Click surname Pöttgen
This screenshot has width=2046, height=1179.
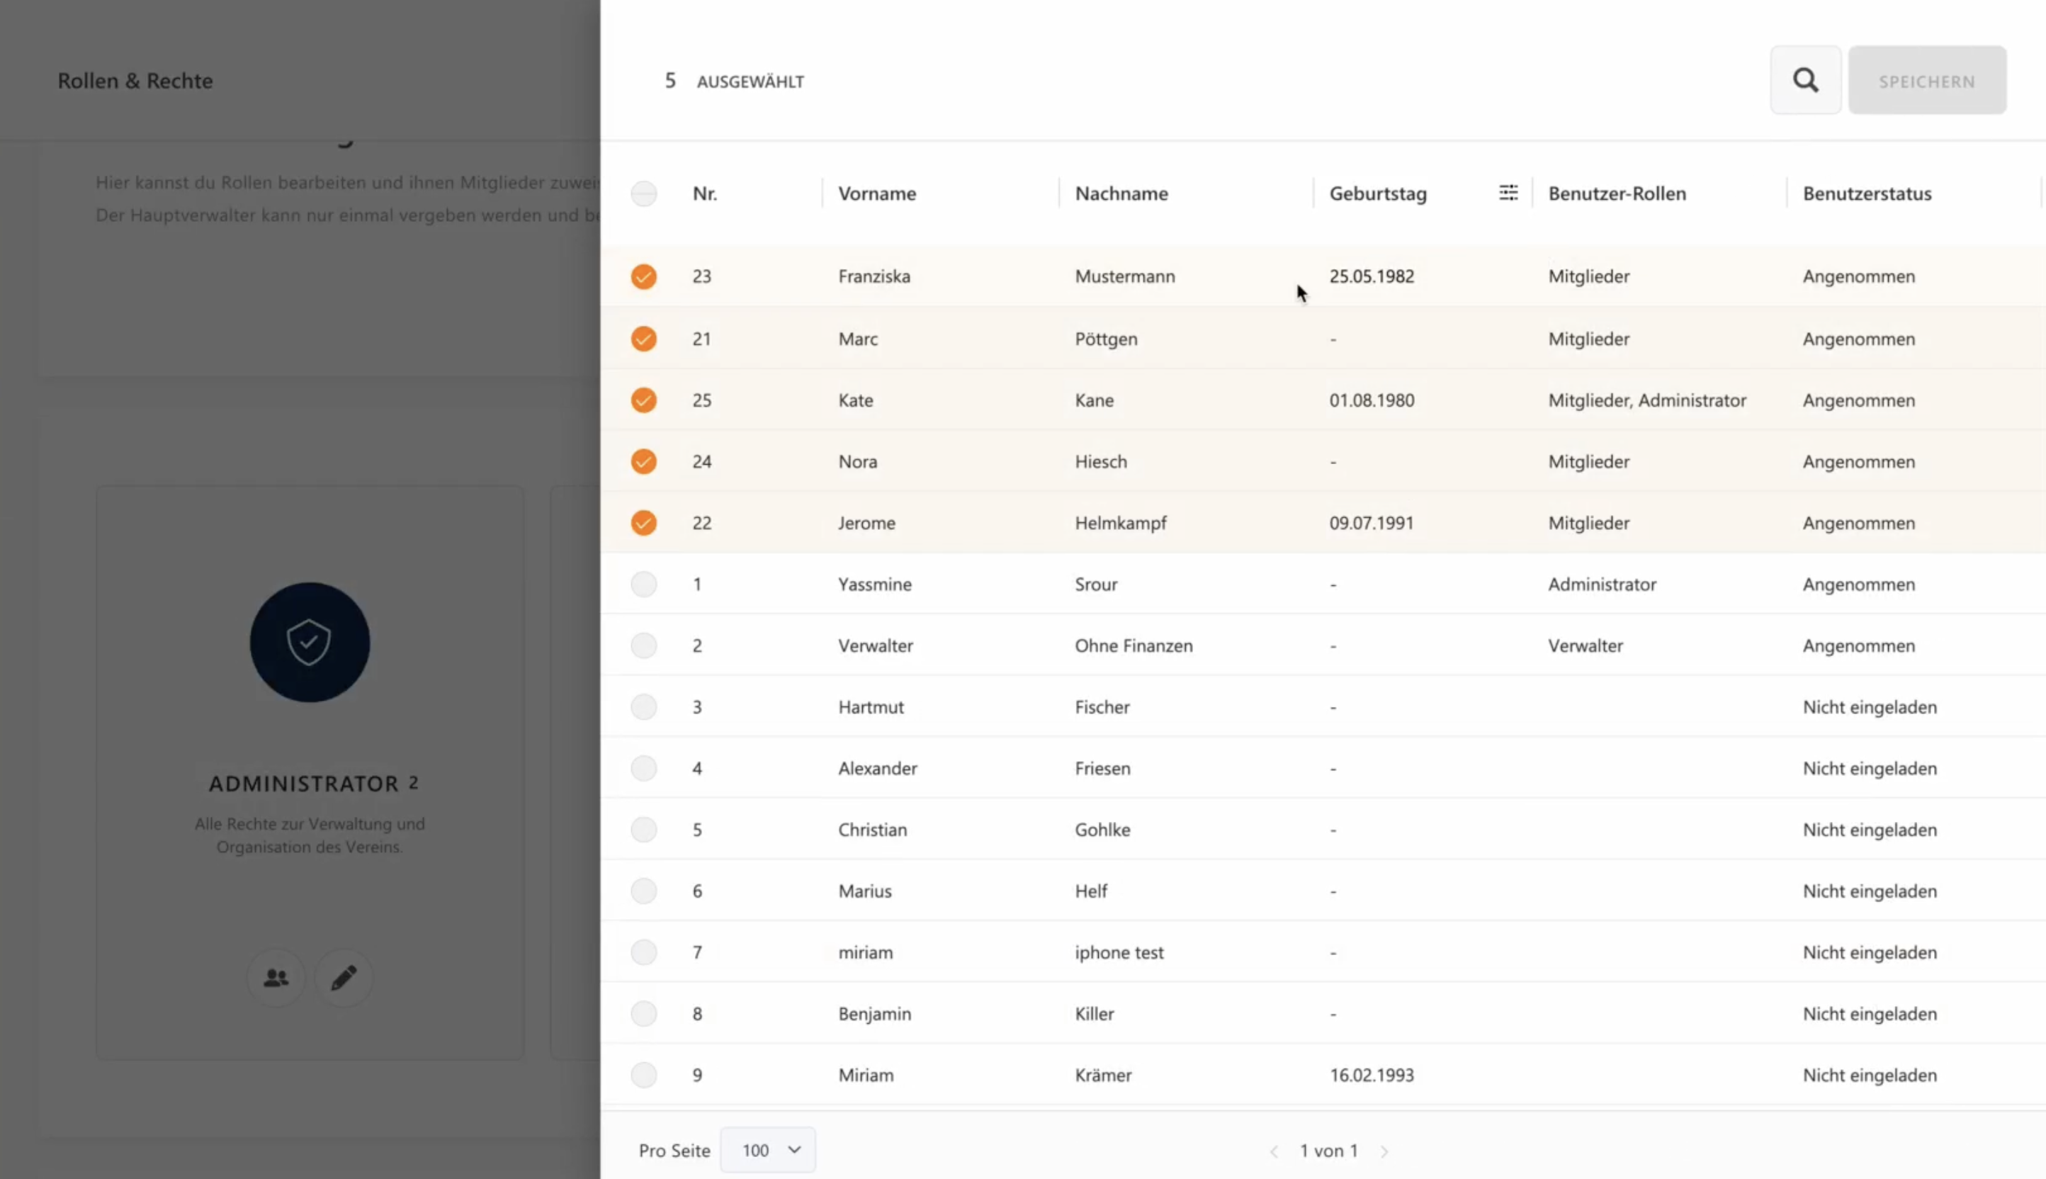click(x=1106, y=339)
